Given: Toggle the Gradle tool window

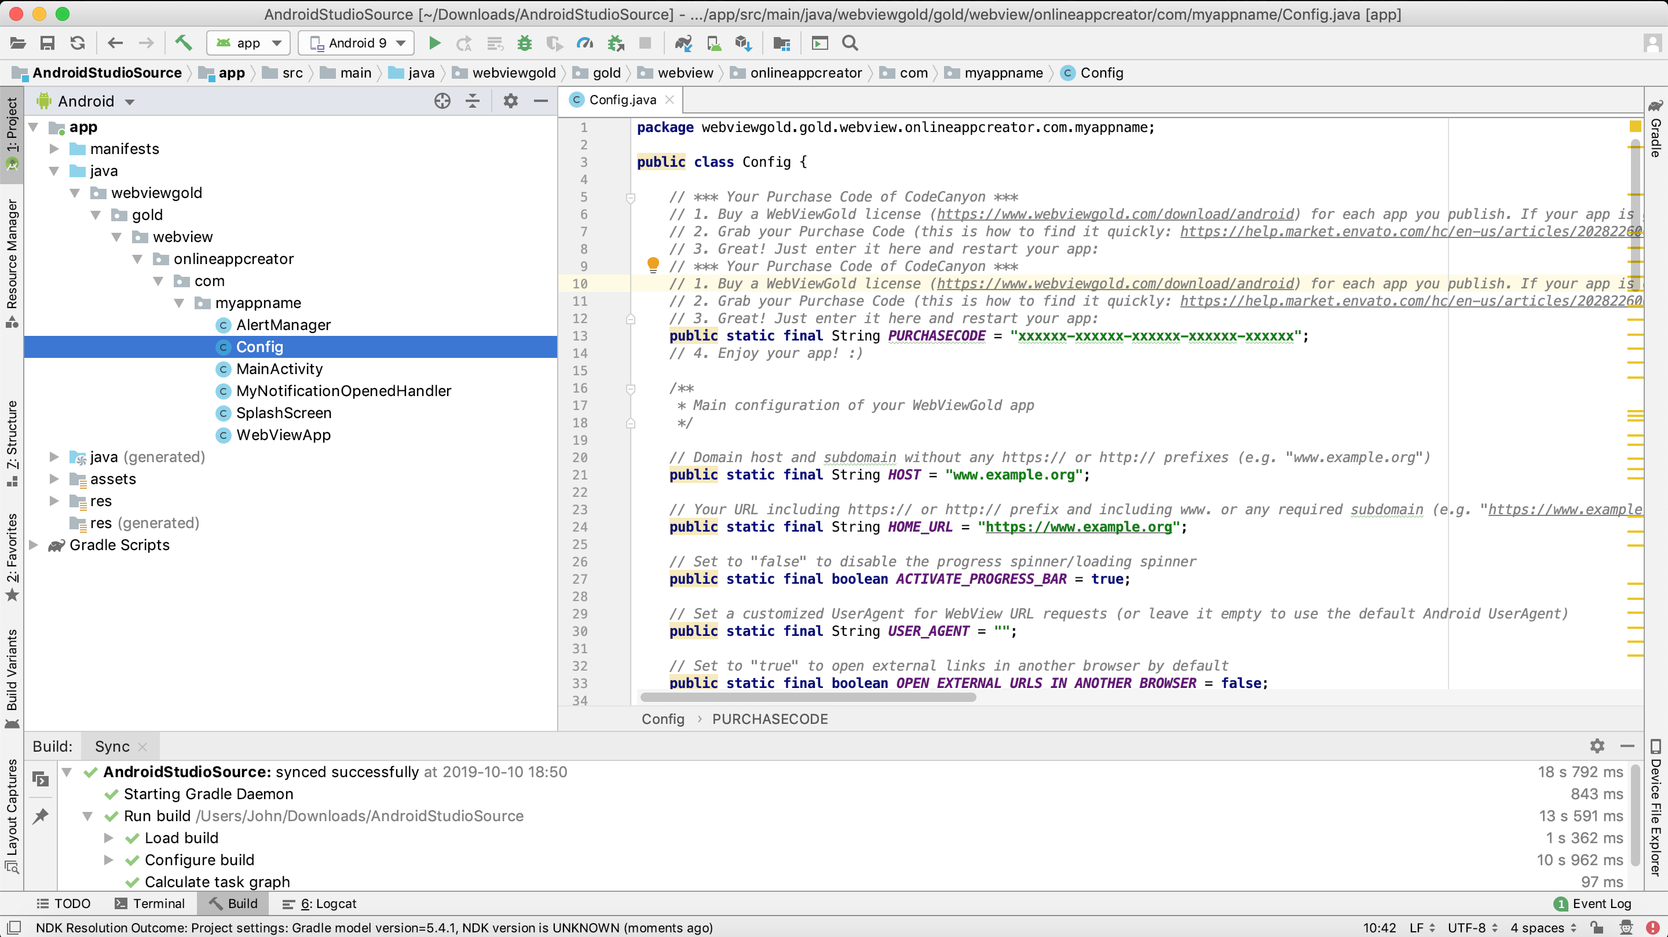Looking at the screenshot, I should pyautogui.click(x=1656, y=128).
